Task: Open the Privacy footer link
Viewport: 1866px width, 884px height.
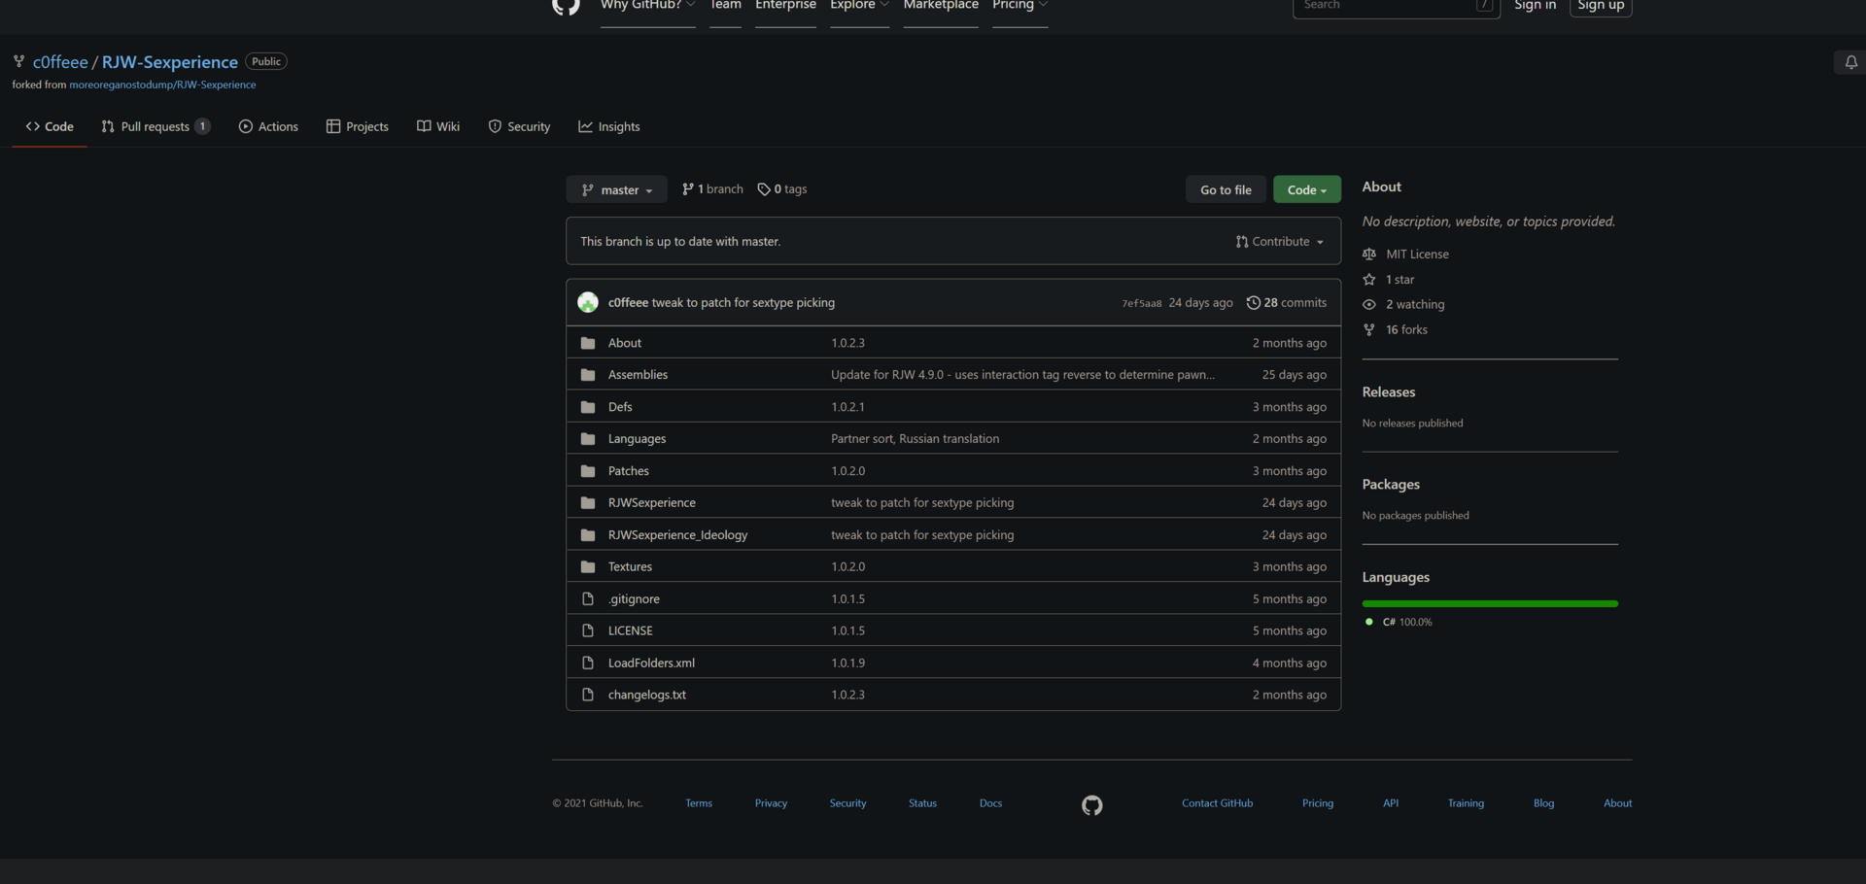Action: (771, 803)
